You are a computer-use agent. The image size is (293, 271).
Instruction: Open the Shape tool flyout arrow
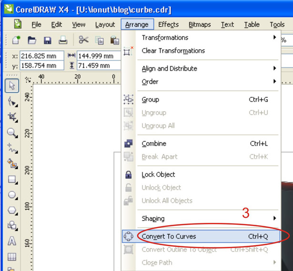point(17,106)
